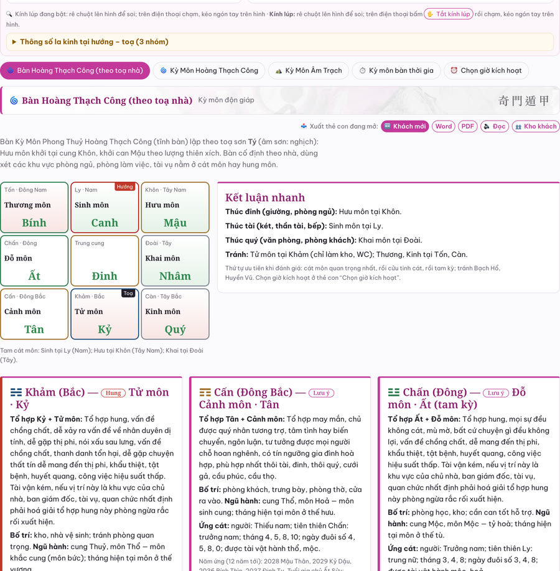
Task: Click the magnifier icon before 'Kính lúp đang bật'
Action: tap(9, 14)
